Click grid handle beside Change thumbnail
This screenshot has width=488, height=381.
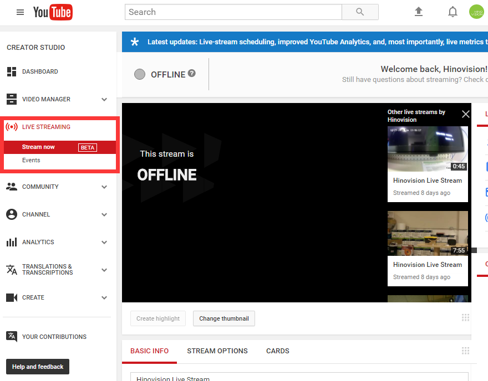point(465,318)
